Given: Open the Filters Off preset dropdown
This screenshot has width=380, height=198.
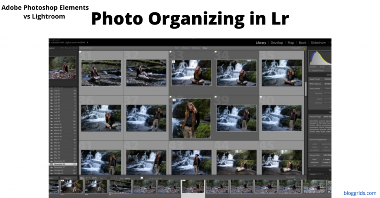Looking at the screenshot, I should [296, 48].
